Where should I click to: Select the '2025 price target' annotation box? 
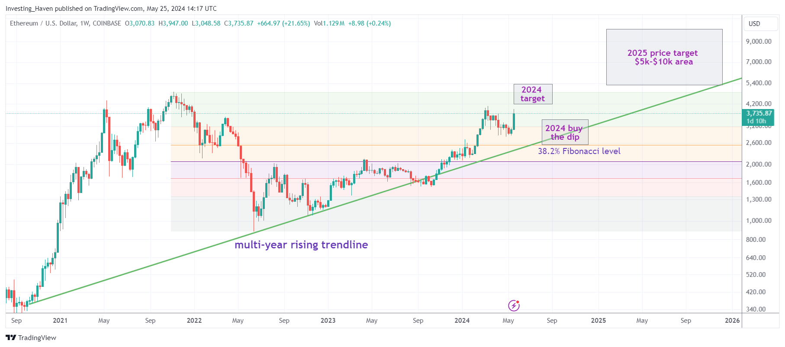[x=664, y=57]
